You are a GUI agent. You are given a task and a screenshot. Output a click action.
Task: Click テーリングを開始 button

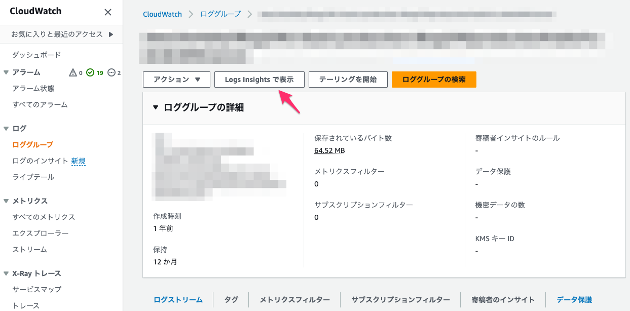pyautogui.click(x=348, y=80)
